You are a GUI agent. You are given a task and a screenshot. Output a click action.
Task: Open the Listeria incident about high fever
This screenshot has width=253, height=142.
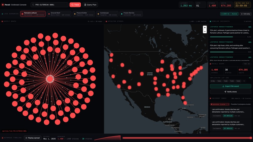point(230,47)
